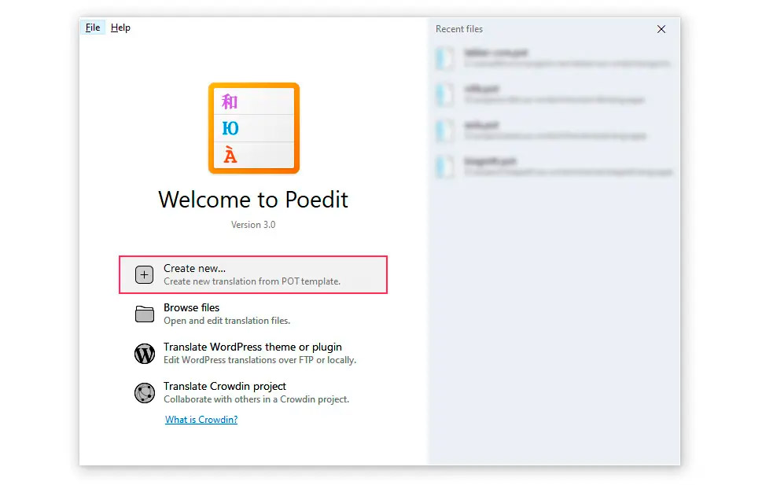Open the File menu
762x485 pixels.
(93, 28)
